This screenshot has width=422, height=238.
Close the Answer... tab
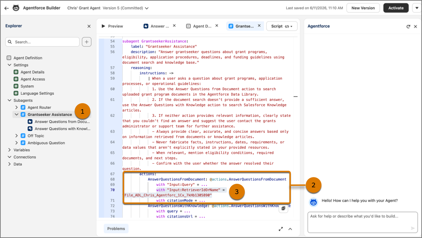174,26
